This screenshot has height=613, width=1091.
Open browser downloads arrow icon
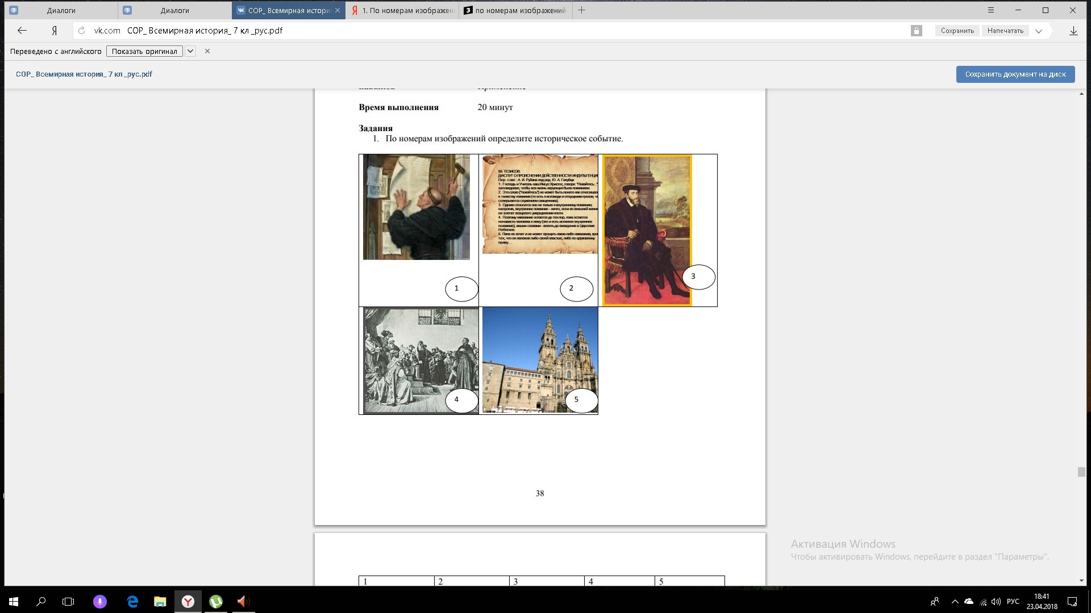coord(1073,31)
